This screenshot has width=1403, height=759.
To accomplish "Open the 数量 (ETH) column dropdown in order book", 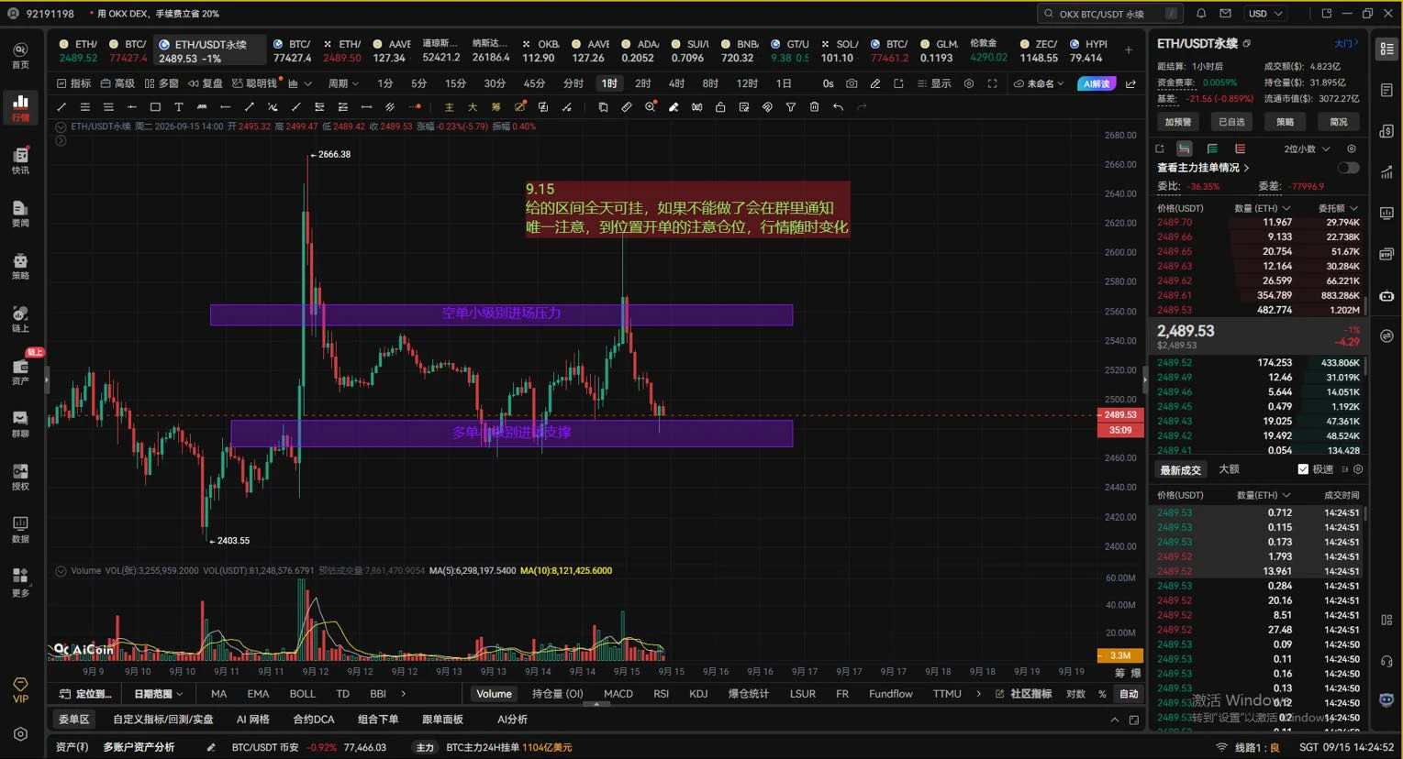I will coord(1263,208).
